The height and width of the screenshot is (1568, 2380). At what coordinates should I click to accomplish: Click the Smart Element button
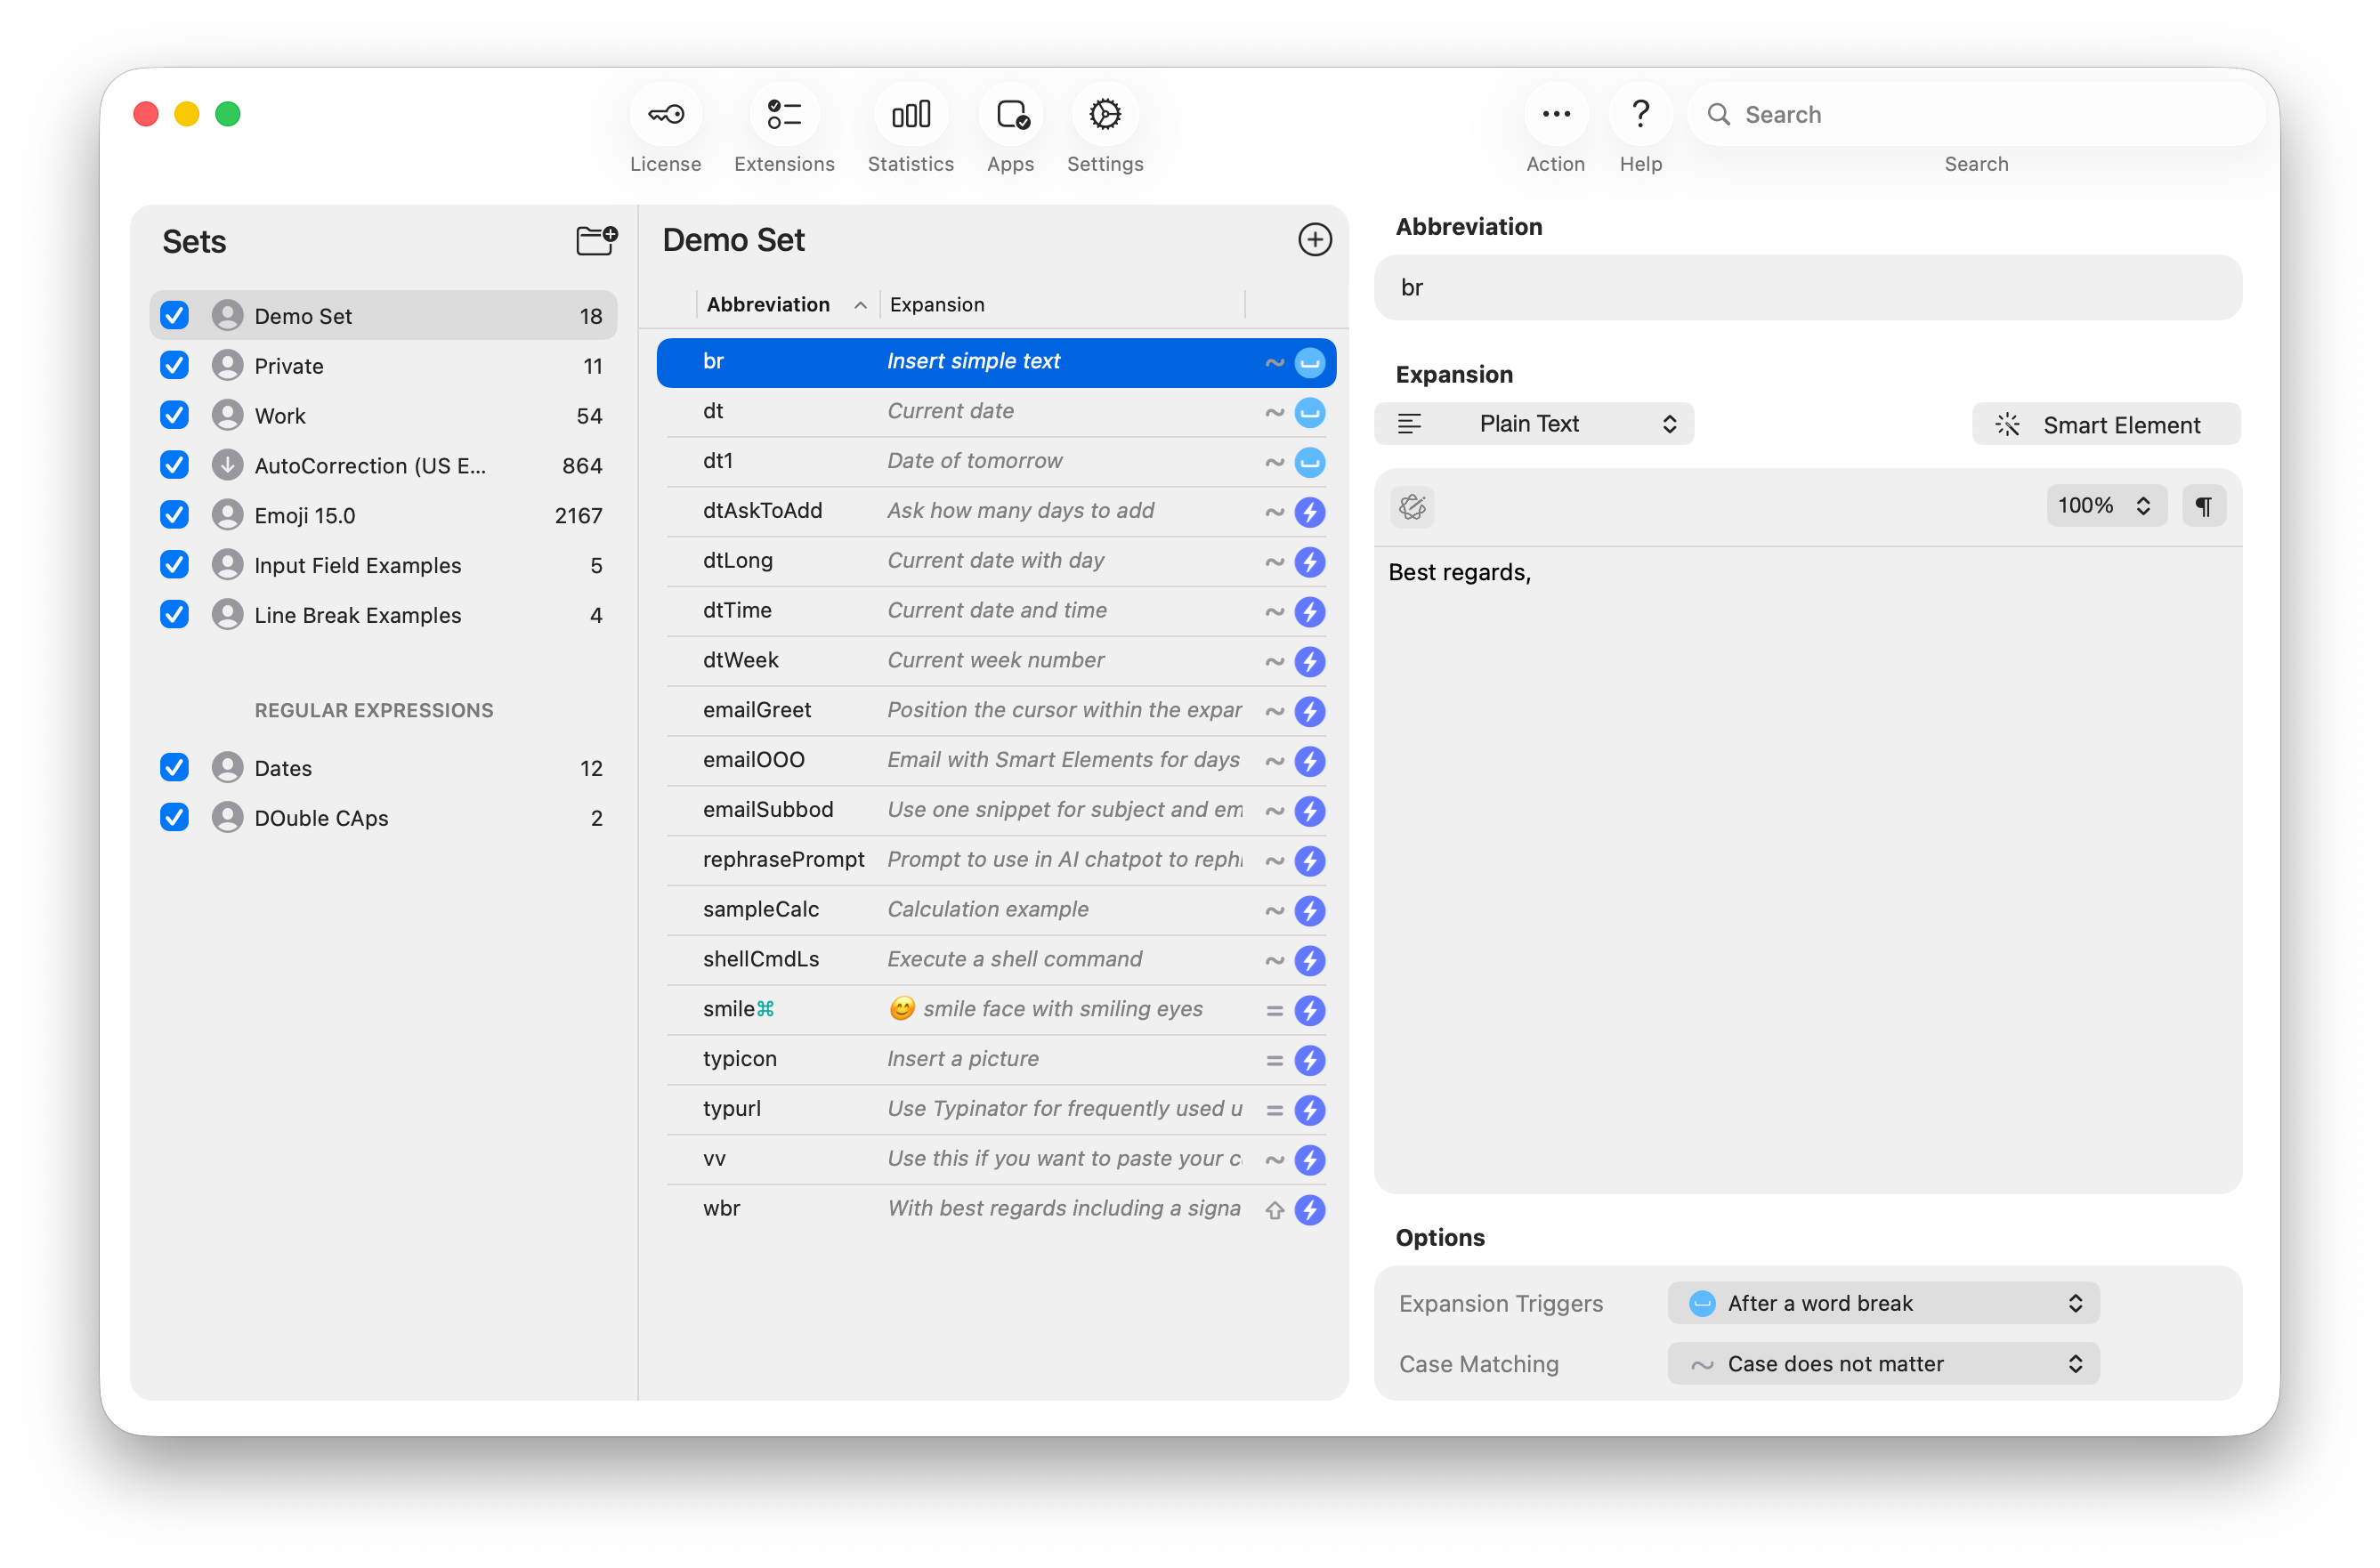2105,425
